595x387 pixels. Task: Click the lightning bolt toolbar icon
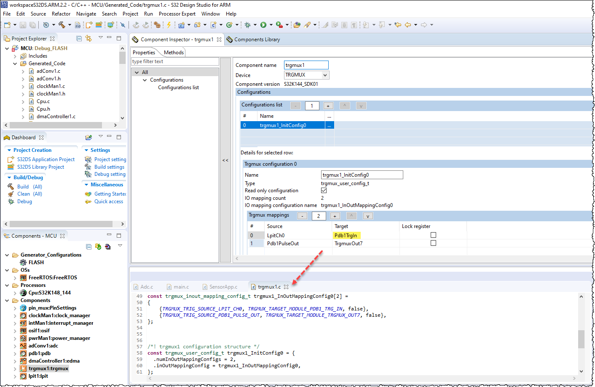click(169, 25)
